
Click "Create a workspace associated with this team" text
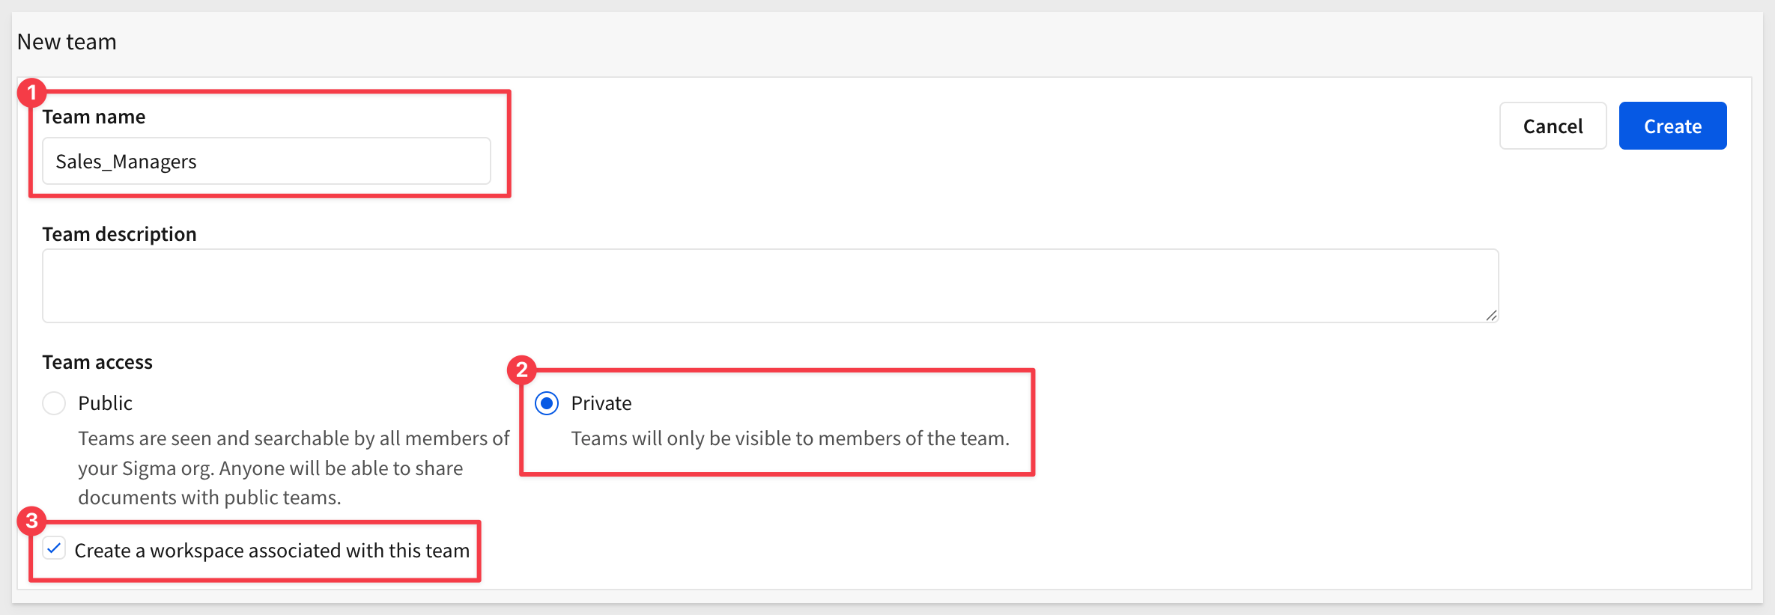point(272,551)
